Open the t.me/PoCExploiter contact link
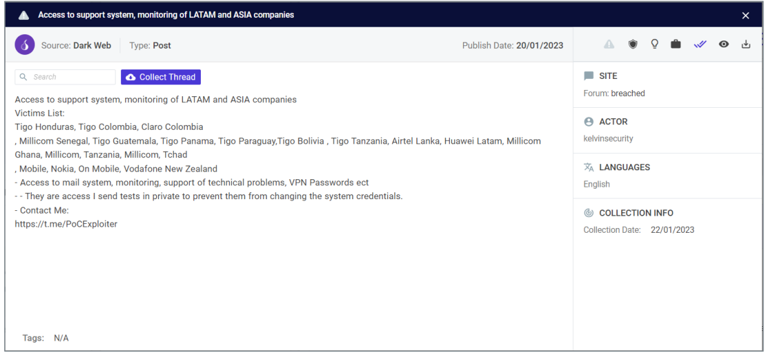The image size is (767, 353). click(66, 224)
